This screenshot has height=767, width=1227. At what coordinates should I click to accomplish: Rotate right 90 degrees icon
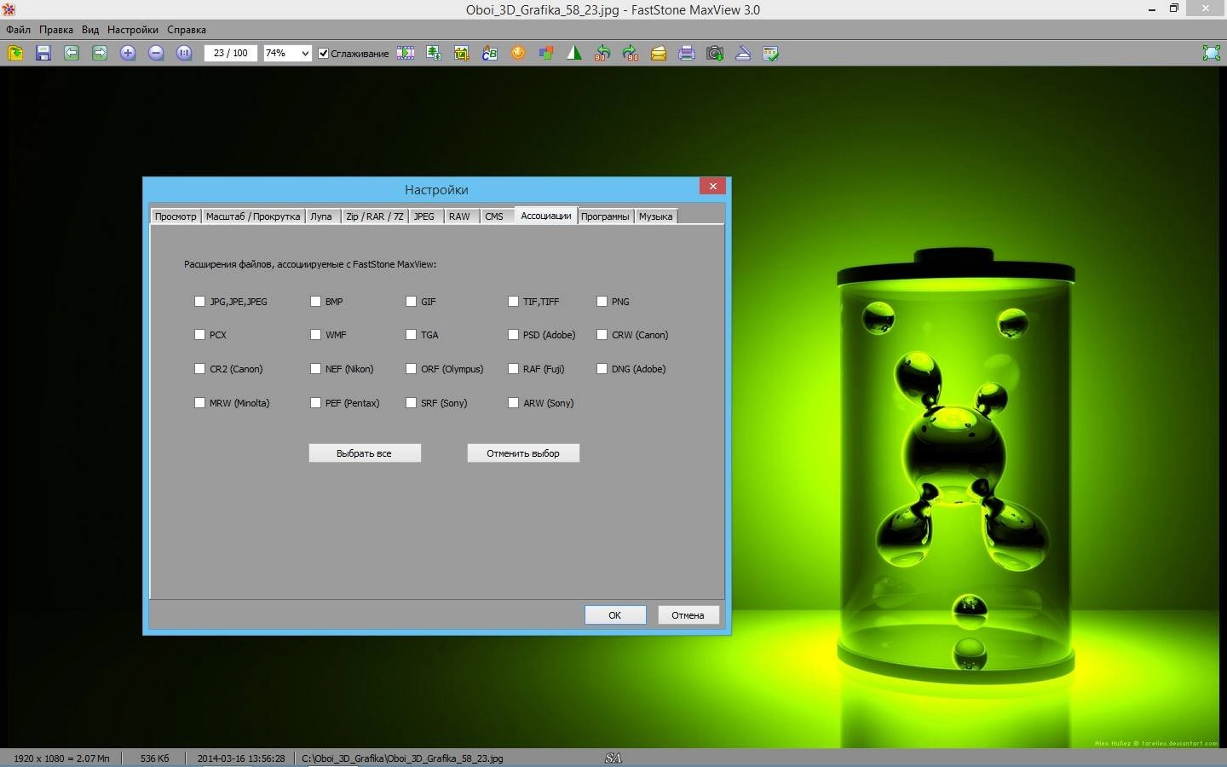coord(631,53)
